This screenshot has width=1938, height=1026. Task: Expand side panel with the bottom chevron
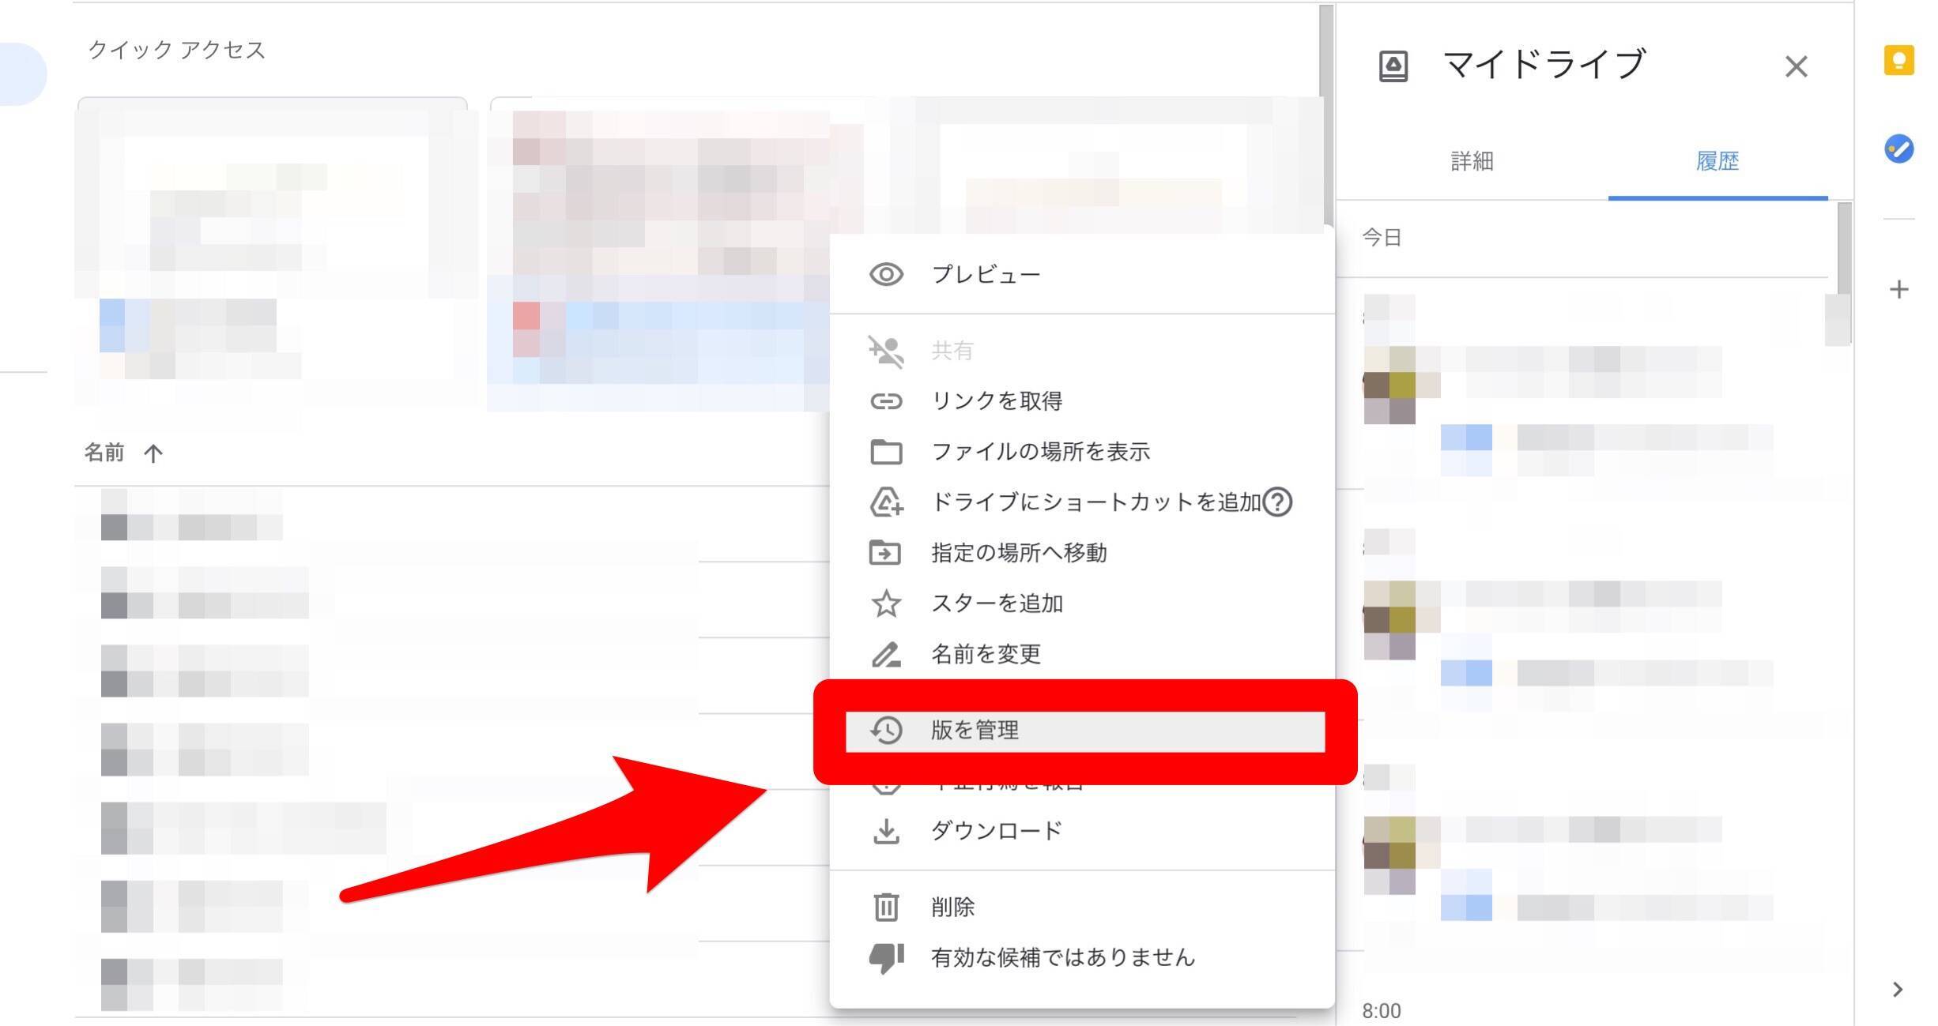[x=1898, y=990]
